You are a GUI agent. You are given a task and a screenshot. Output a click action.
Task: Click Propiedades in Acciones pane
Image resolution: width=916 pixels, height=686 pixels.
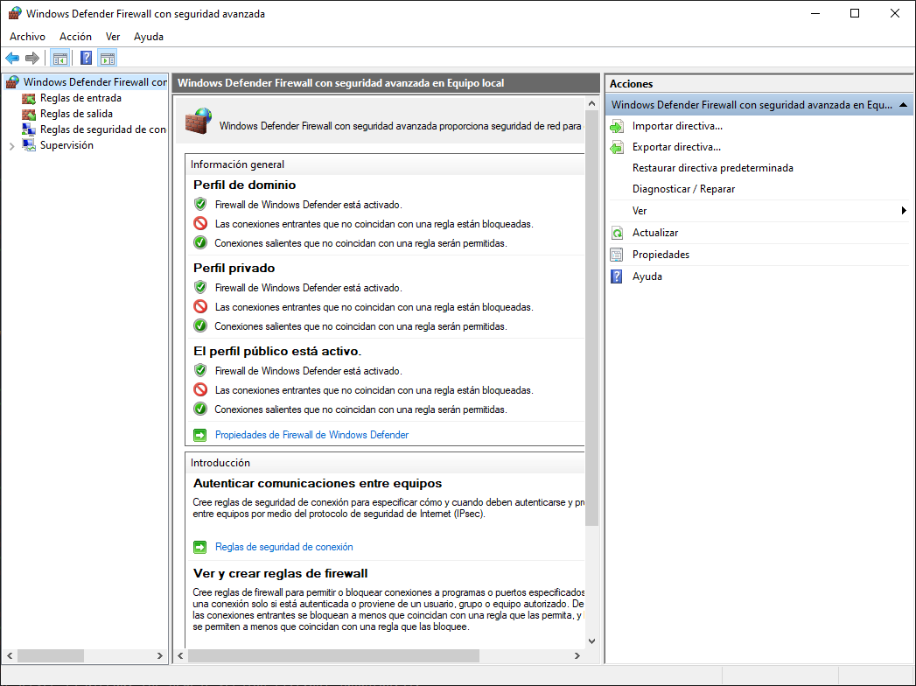point(661,254)
